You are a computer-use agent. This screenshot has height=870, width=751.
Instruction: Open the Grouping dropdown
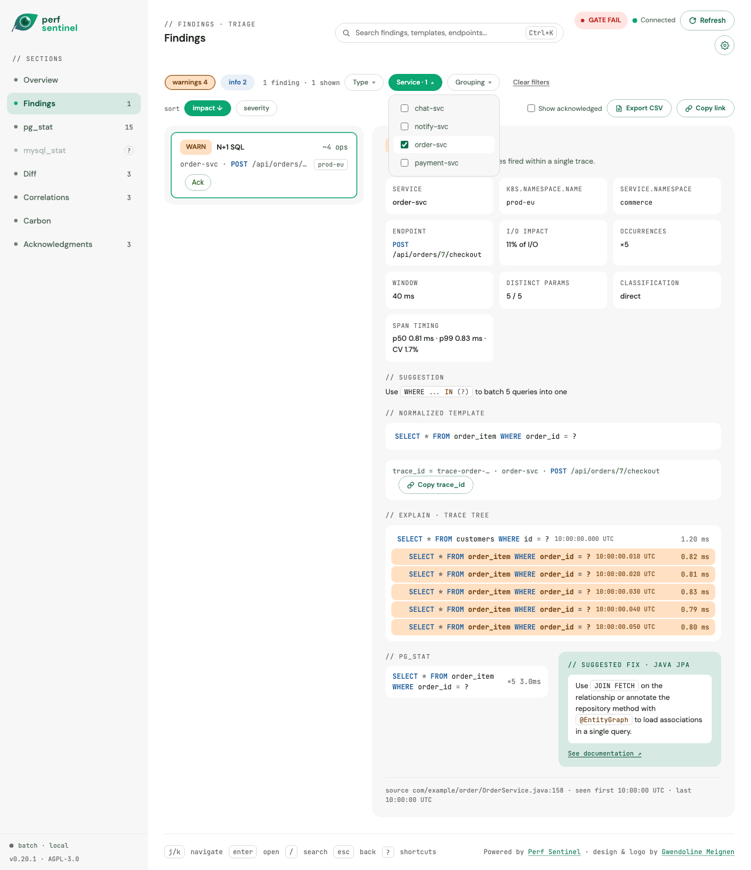473,82
